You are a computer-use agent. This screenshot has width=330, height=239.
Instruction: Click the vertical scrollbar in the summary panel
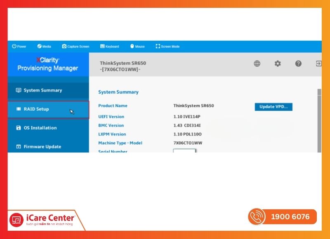point(319,120)
